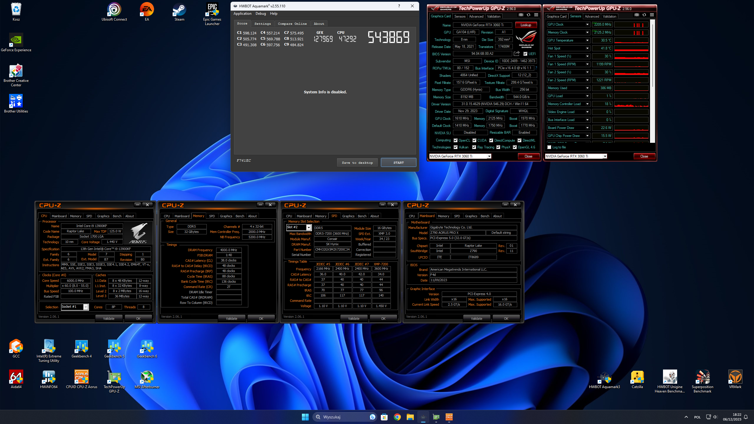This screenshot has height=424, width=754.
Task: Switch to the Validation tab in the Sensors GPU-Z window
Action: 609,16
